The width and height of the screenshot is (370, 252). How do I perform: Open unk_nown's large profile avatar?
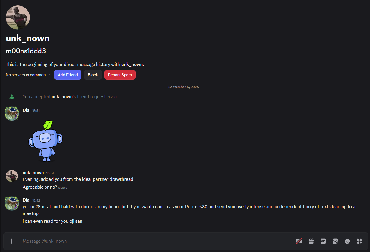tap(18, 17)
